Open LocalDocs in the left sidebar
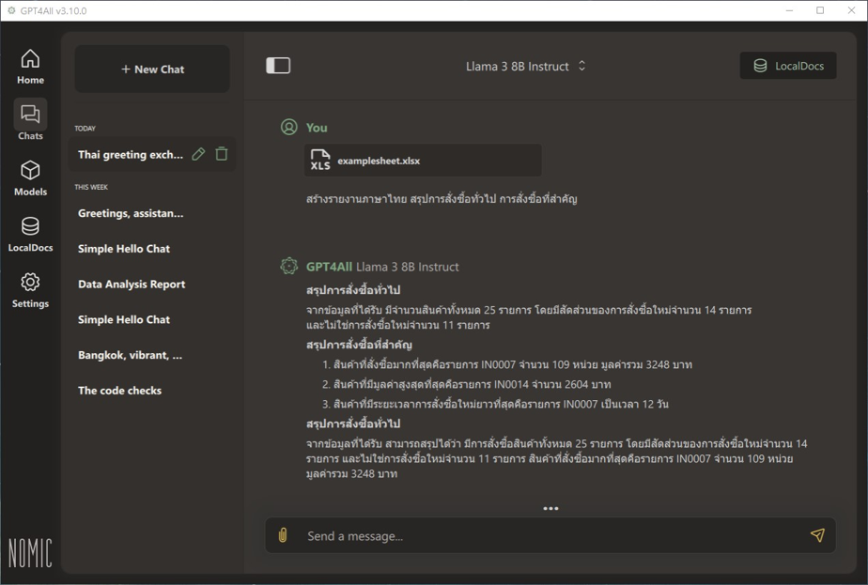This screenshot has height=585, width=868. point(30,234)
